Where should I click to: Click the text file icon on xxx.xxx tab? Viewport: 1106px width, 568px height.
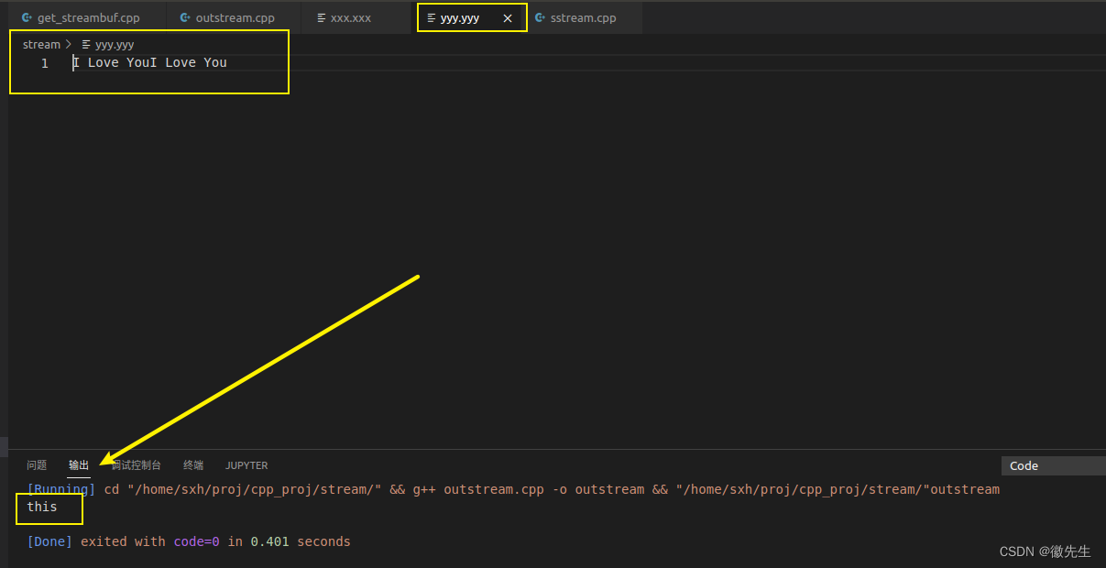(x=321, y=17)
